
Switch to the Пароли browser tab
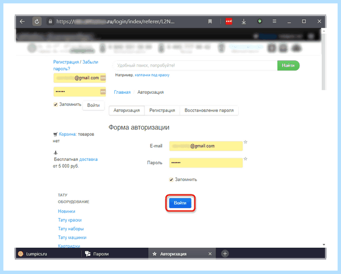click(x=115, y=254)
